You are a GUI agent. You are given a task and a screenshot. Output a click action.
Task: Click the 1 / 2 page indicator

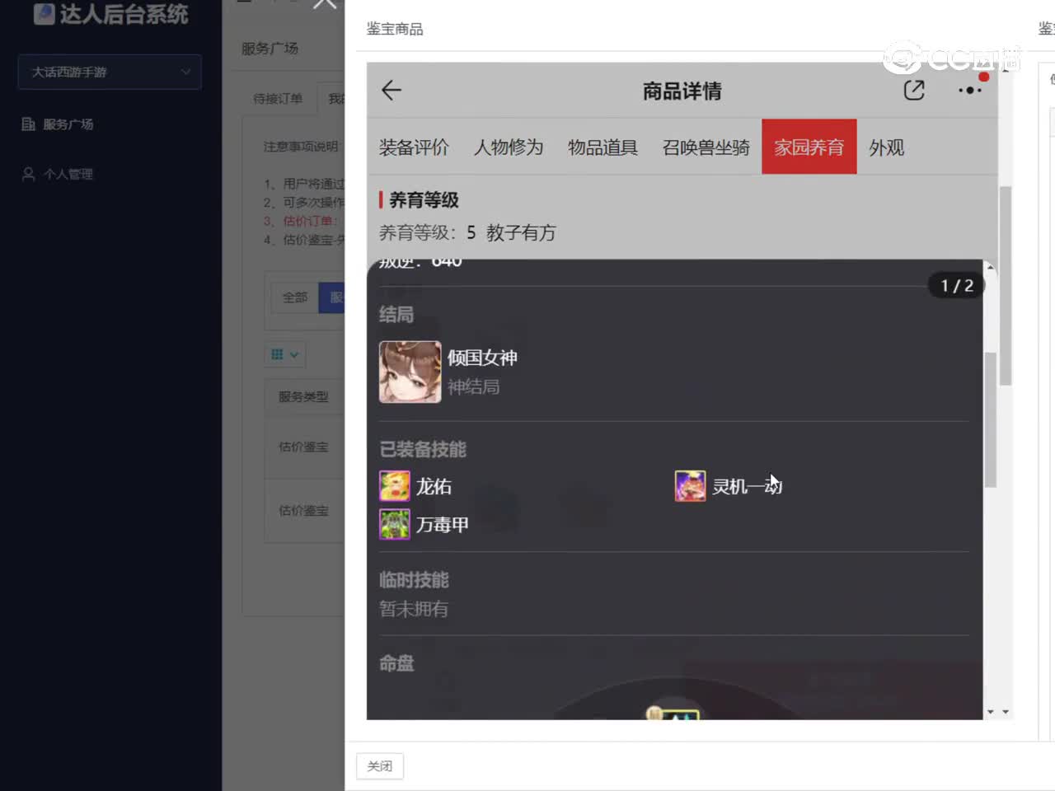(957, 285)
